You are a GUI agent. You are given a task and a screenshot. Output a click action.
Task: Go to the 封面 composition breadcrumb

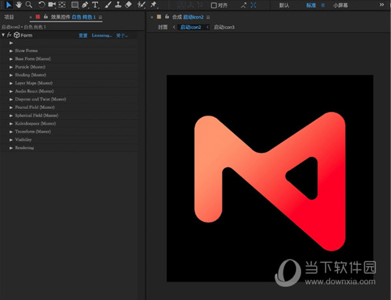pyautogui.click(x=162, y=27)
